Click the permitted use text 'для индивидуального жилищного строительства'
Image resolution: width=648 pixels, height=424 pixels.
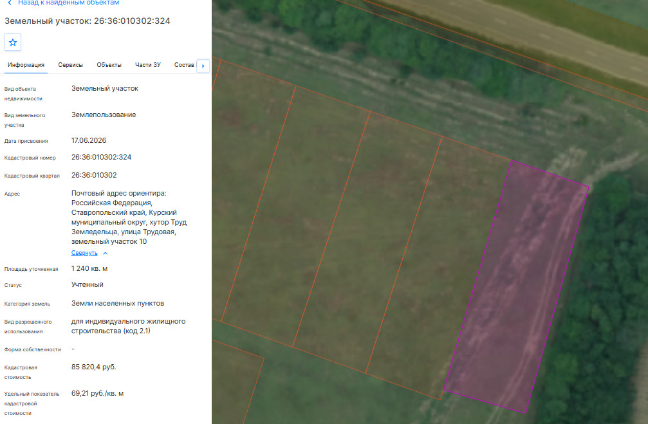(x=128, y=326)
